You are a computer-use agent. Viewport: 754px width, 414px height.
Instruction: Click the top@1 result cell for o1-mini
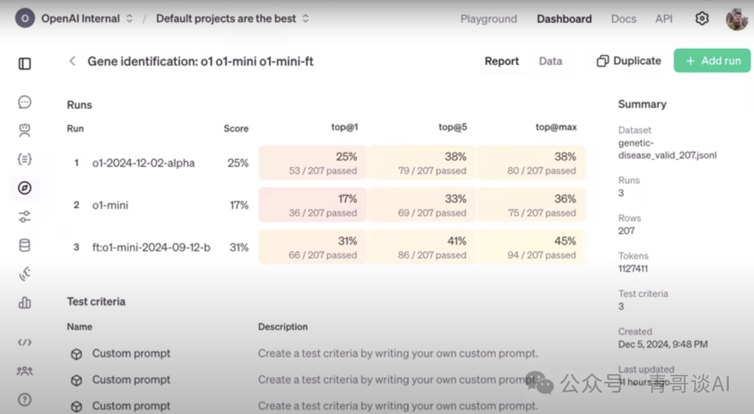[313, 205]
